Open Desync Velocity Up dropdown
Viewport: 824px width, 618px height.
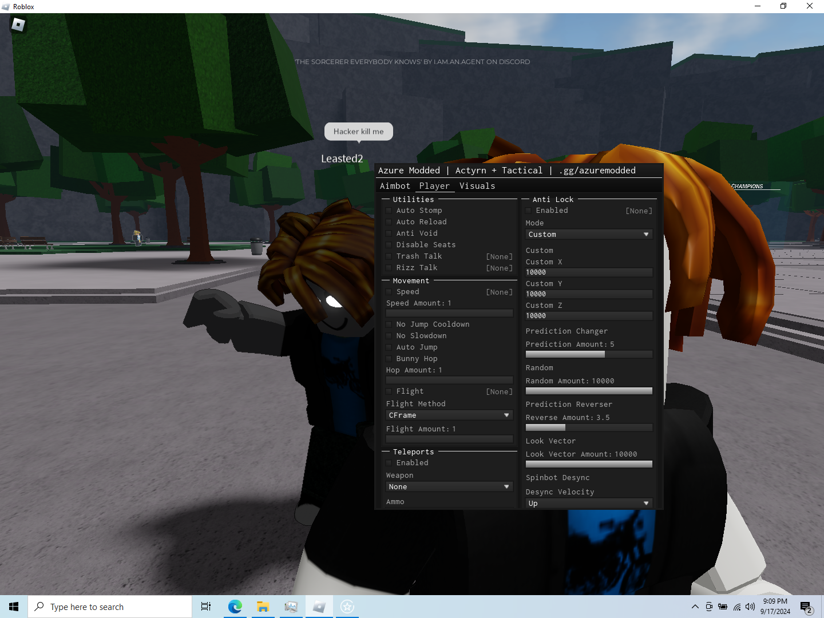[589, 504]
